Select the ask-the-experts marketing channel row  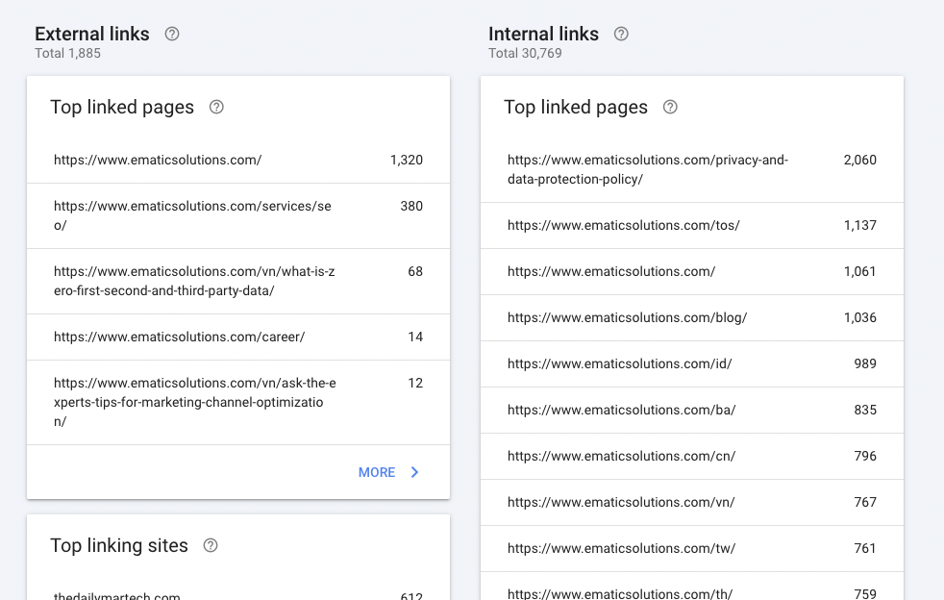pyautogui.click(x=237, y=402)
